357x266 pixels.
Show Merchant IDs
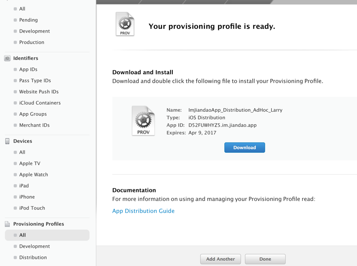point(34,125)
